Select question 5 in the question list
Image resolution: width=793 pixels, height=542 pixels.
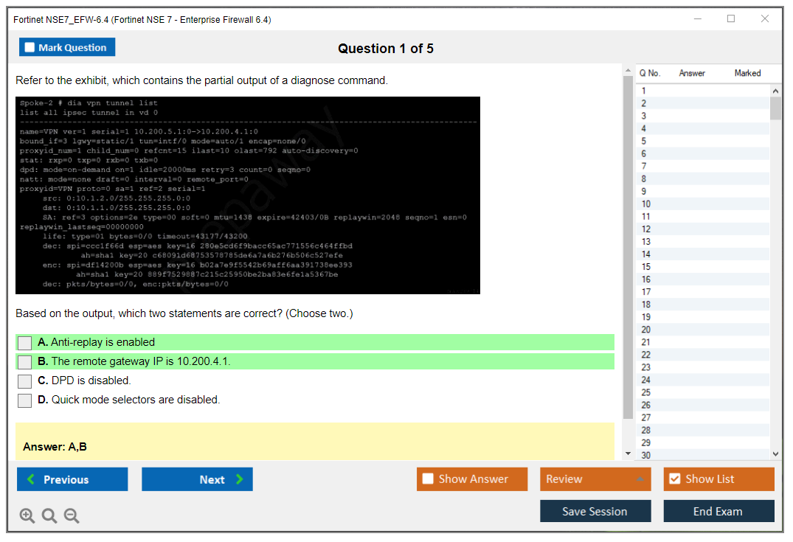pyautogui.click(x=644, y=141)
